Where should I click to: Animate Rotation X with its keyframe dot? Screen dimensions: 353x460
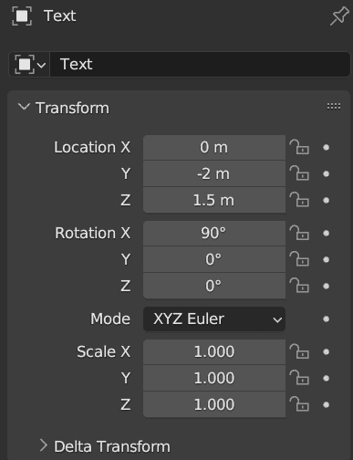(326, 234)
